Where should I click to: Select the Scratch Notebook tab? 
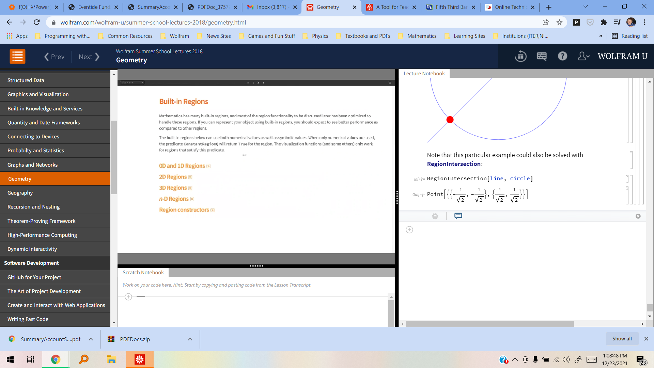coord(143,273)
